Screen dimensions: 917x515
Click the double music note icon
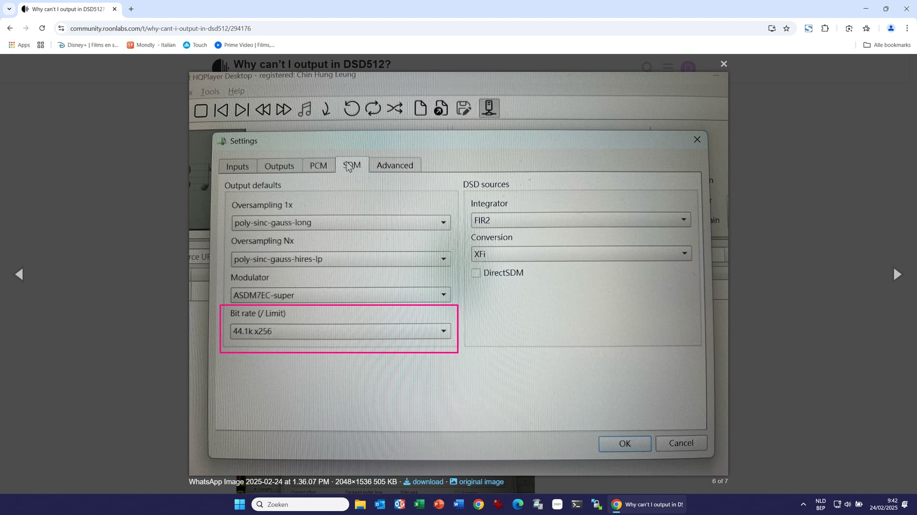point(305,109)
